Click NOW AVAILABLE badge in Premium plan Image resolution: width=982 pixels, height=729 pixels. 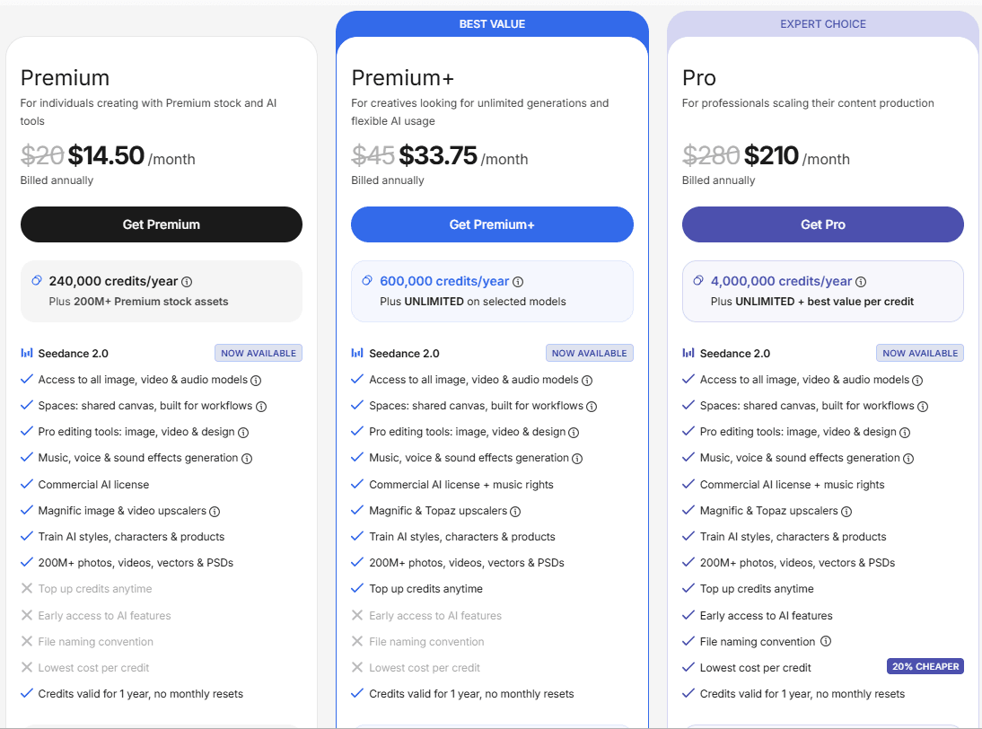click(259, 354)
